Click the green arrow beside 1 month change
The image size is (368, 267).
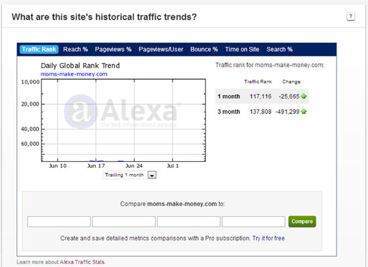click(x=304, y=96)
